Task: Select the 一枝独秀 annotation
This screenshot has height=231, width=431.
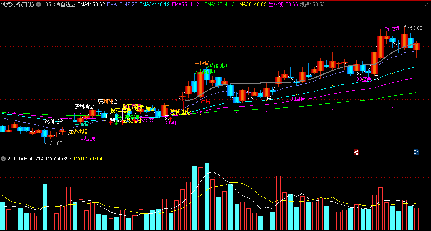Action: click(390, 29)
